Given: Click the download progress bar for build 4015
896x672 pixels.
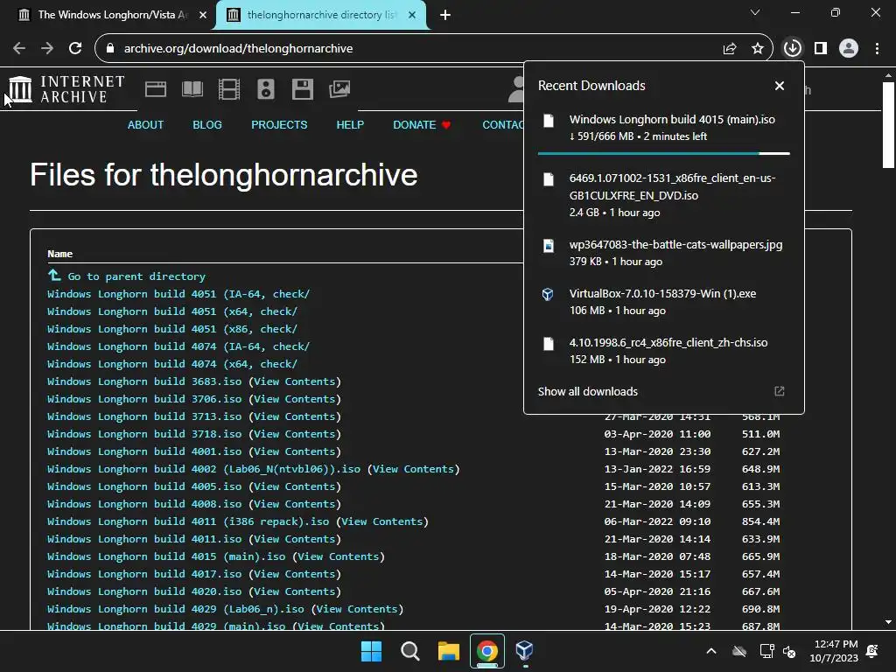Looking at the screenshot, I should (663, 153).
